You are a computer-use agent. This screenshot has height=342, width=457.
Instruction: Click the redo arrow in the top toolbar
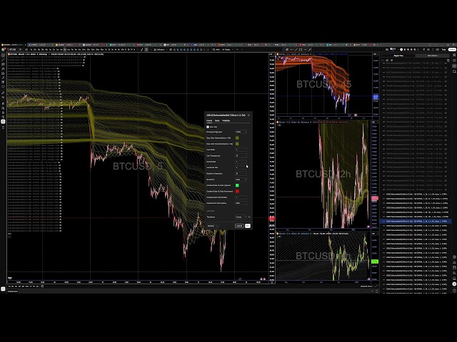[243, 50]
